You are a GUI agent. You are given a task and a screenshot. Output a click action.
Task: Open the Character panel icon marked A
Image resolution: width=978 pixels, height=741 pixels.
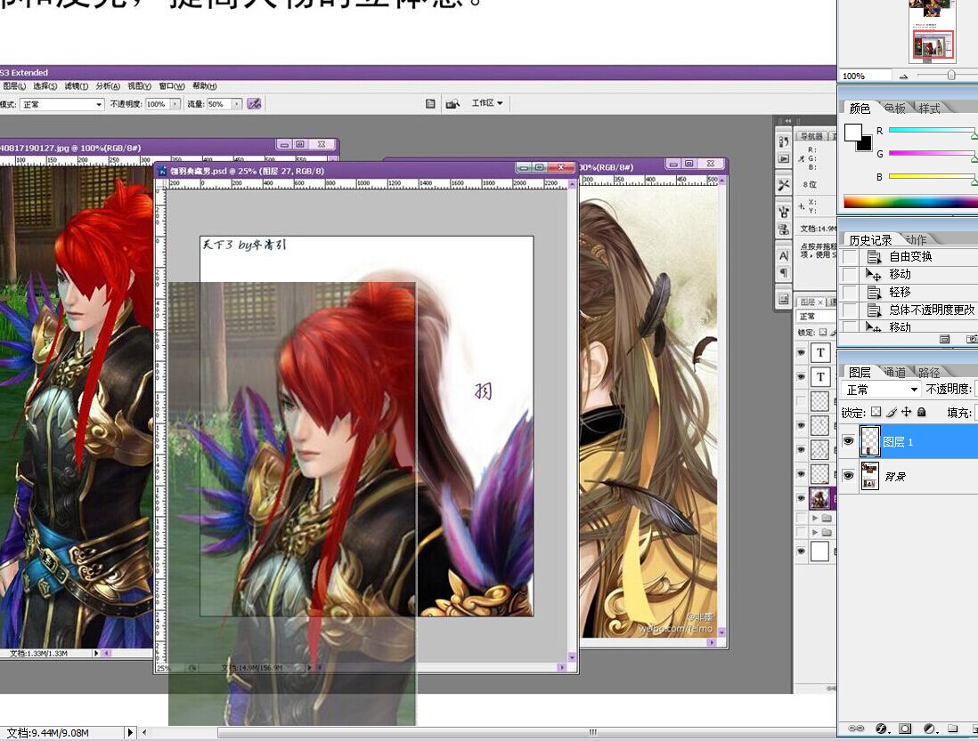pos(784,256)
